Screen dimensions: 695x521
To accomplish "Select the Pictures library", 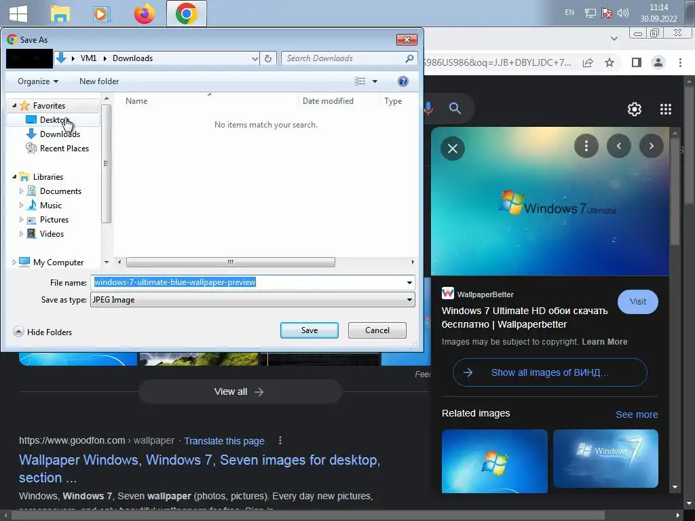I will [54, 220].
